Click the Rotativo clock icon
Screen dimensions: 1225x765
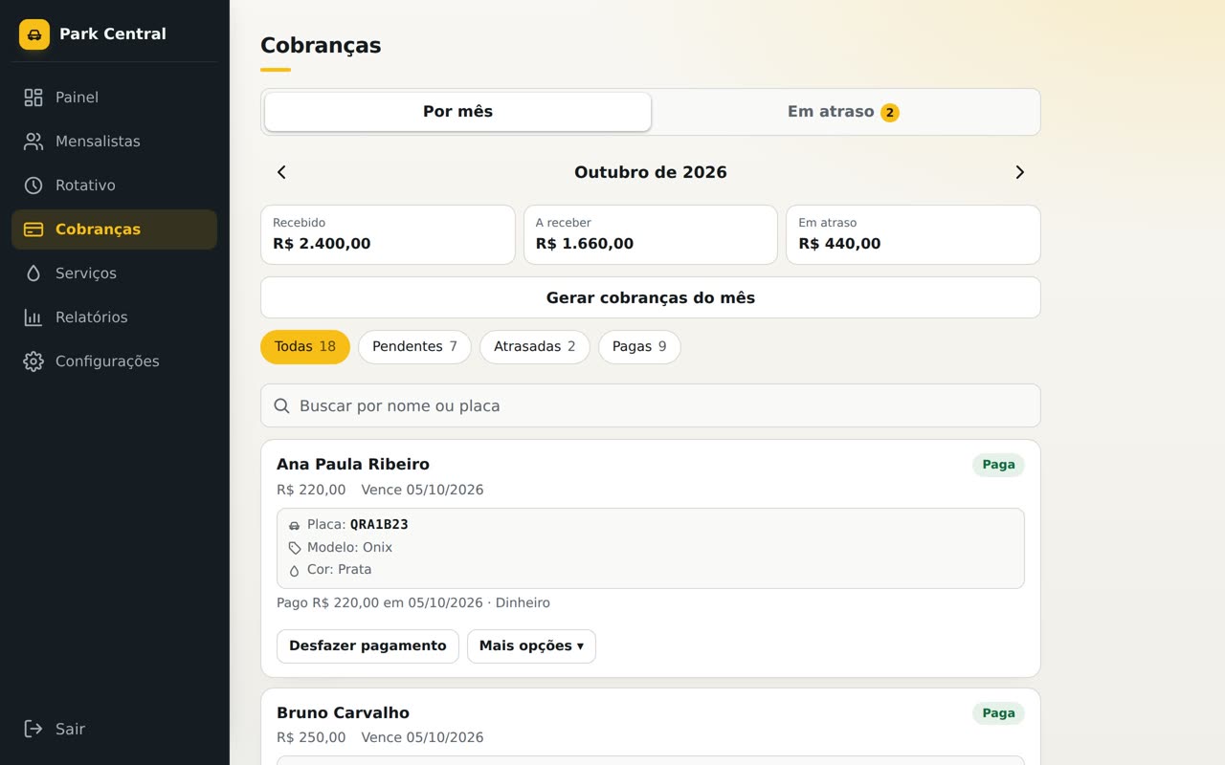pos(33,186)
